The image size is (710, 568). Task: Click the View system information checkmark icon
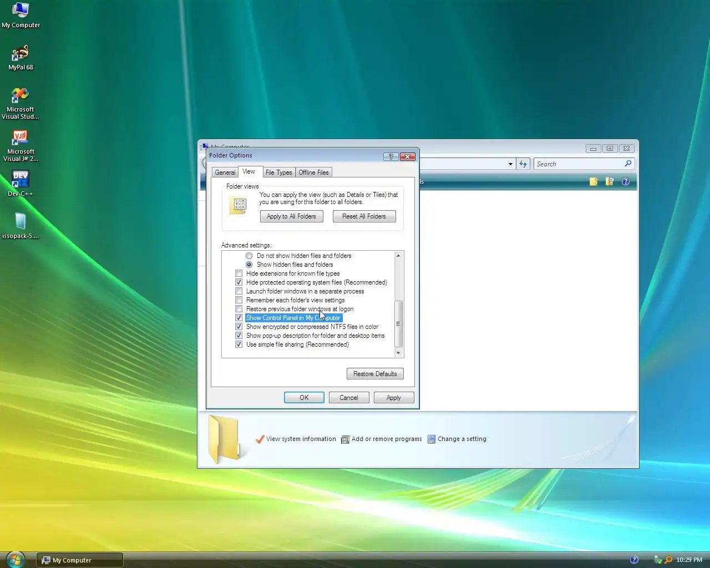260,439
